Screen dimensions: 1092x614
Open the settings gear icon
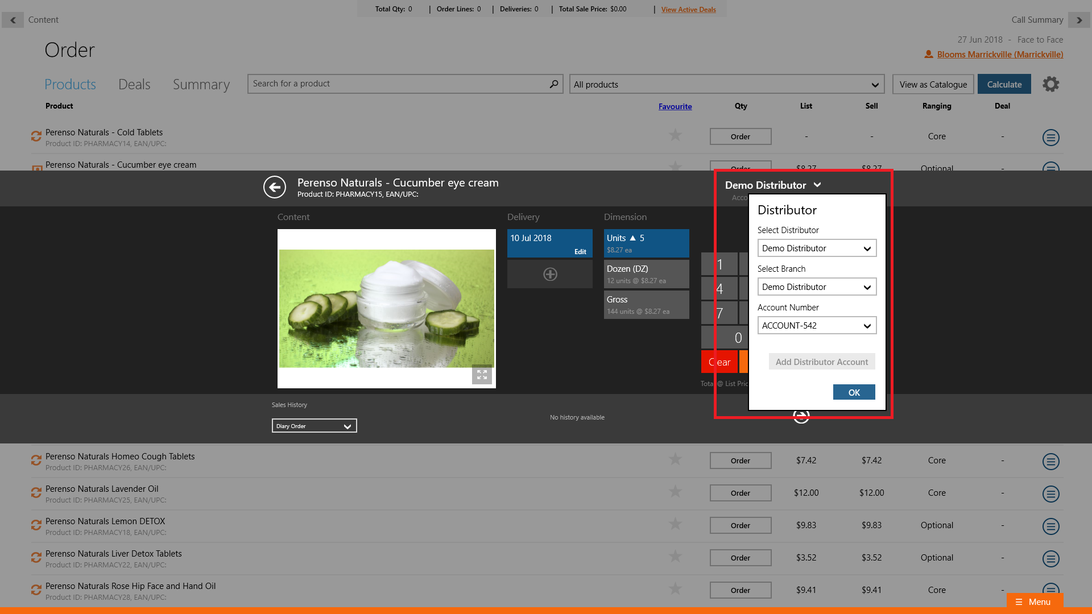pos(1050,84)
